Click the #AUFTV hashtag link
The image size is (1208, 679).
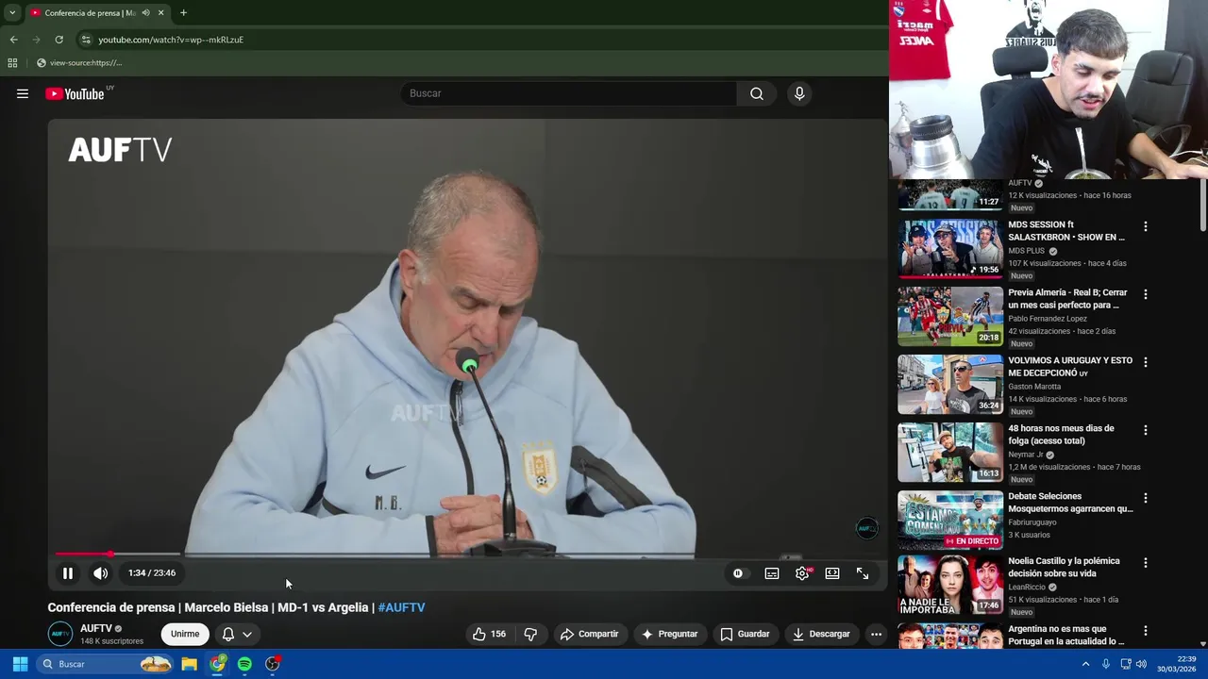402,607
